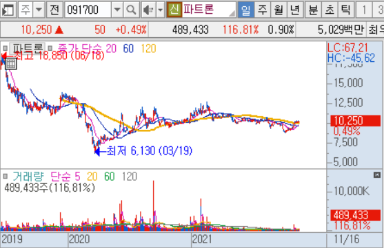The height and width of the screenshot is (248, 384).
Task: Click the 489,433주(116.81%) volume text
Action: 50,188
